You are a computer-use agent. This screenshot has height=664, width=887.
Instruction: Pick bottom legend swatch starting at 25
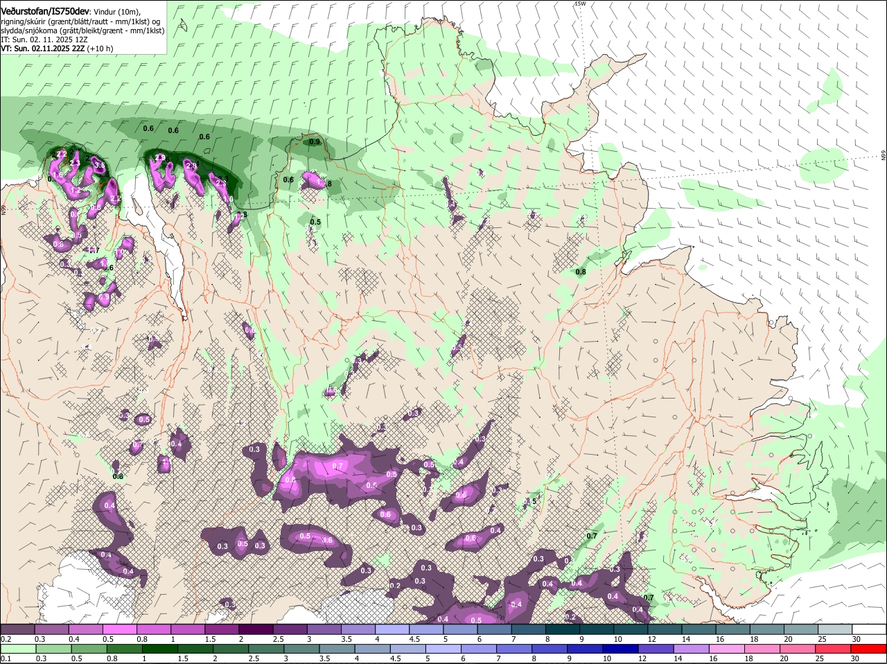834,649
